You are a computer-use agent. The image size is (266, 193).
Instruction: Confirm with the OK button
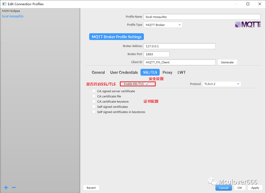(x=240, y=188)
